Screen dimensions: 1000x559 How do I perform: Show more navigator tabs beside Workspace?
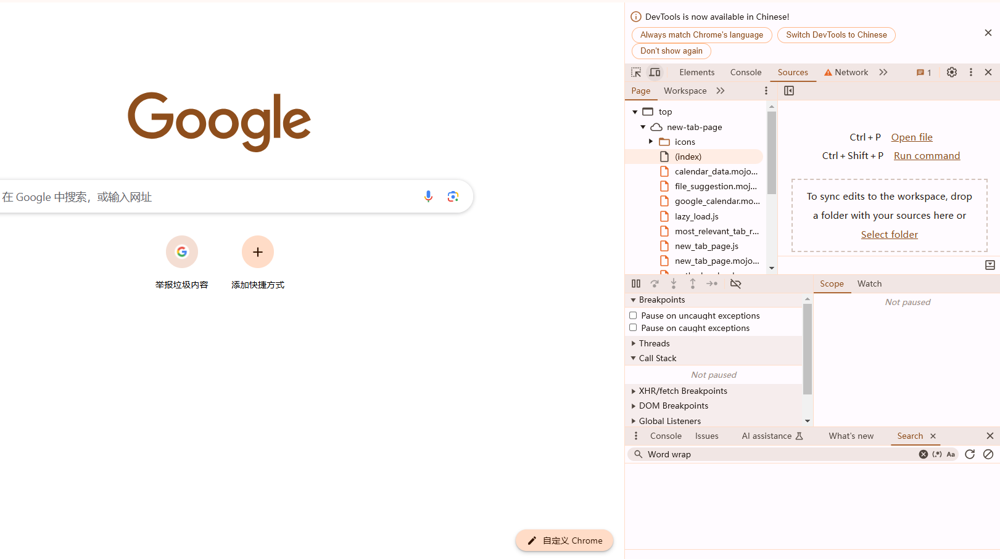pos(721,91)
